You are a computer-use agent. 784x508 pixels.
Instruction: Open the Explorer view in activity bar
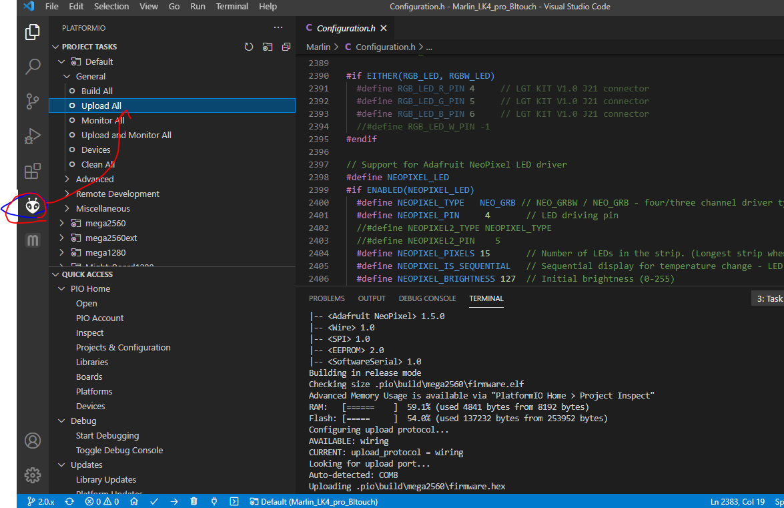(33, 32)
